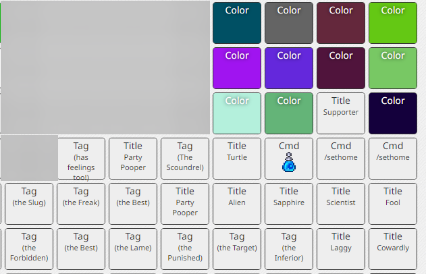Screen dimensions: 426x274
Task: Choose the Tag (The Scoundrel) tile
Action: click(x=185, y=159)
